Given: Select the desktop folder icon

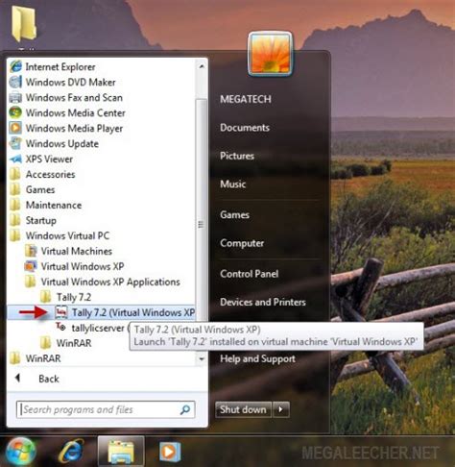Looking at the screenshot, I should click(x=24, y=24).
